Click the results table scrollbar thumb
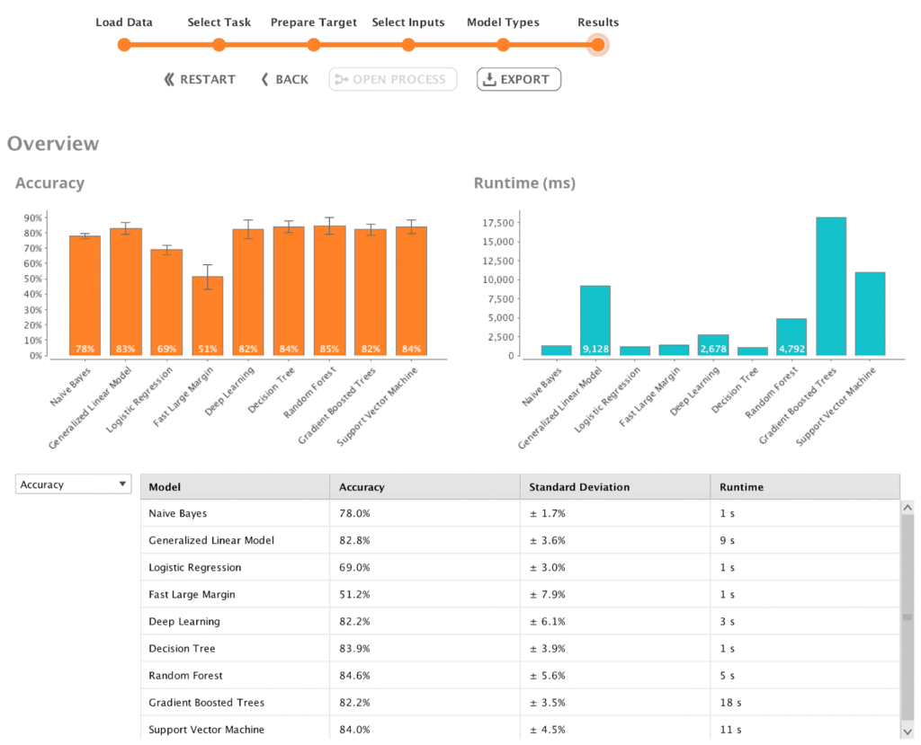 pos(908,617)
